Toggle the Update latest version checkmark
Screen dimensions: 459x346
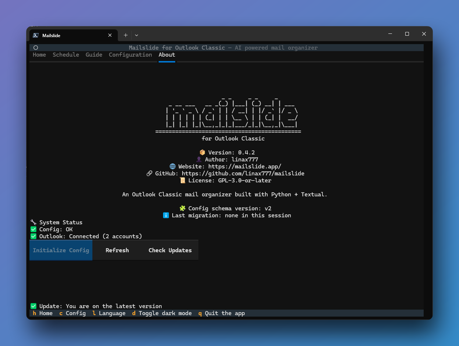[33, 306]
